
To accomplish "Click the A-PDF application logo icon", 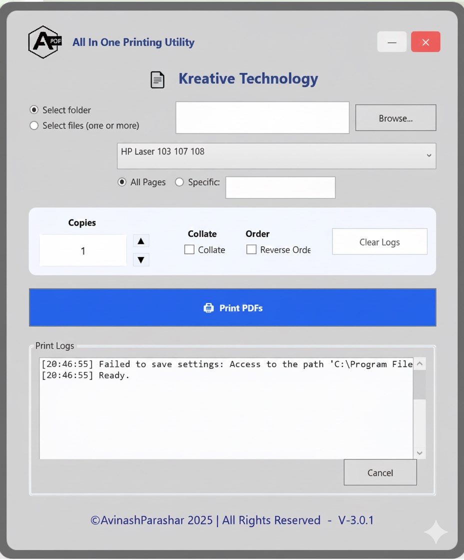I will point(44,41).
